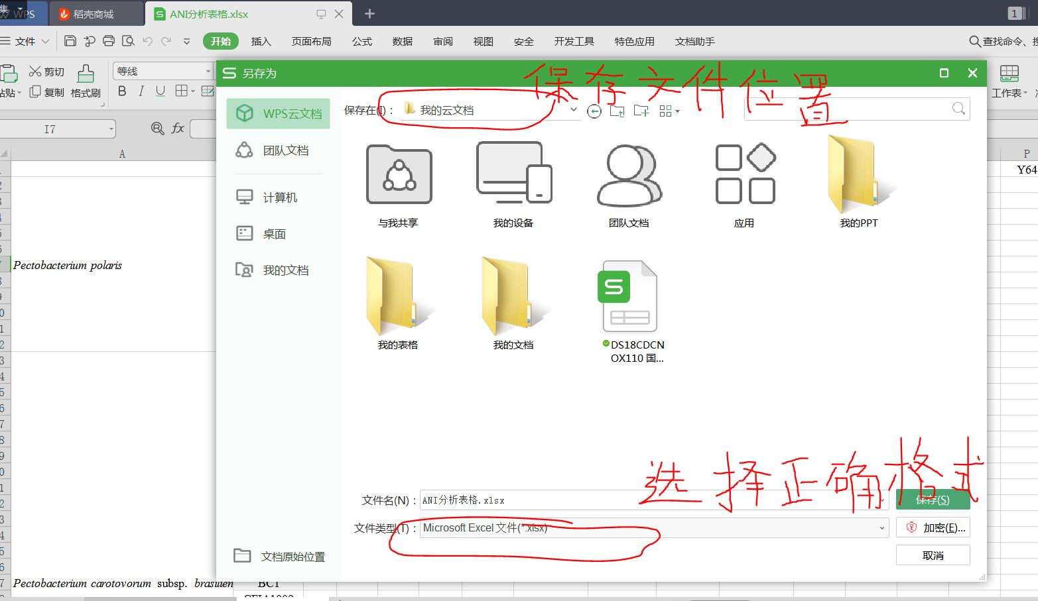Toggle bold formatting
The width and height of the screenshot is (1038, 601).
122,91
